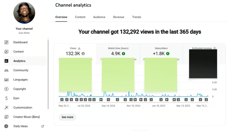Select the Watch time (hours) card
This screenshot has height=131, width=227.
tap(118, 54)
